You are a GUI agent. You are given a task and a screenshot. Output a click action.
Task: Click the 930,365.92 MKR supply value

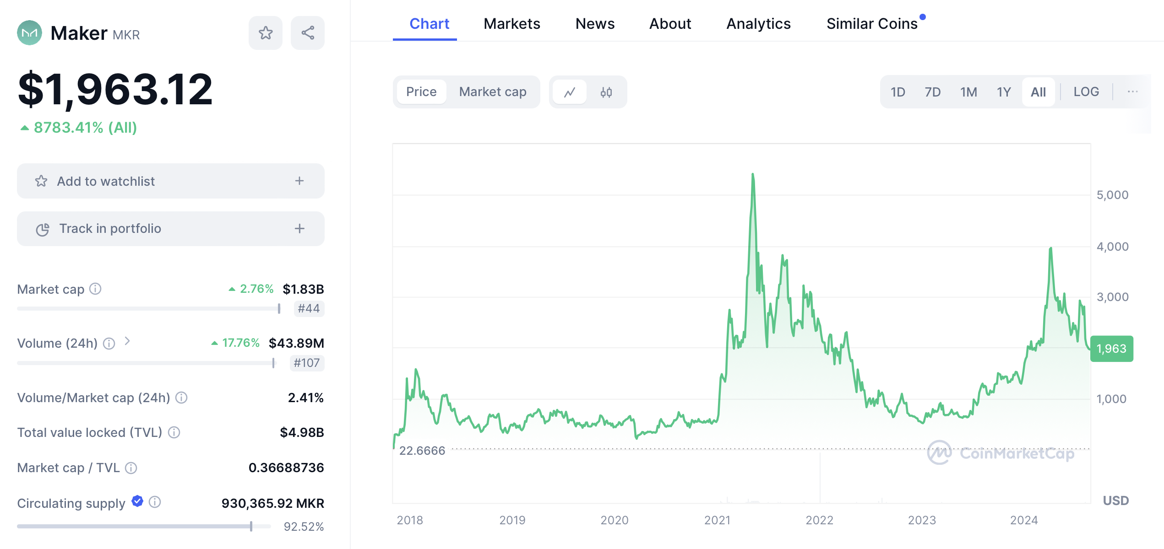(x=272, y=503)
